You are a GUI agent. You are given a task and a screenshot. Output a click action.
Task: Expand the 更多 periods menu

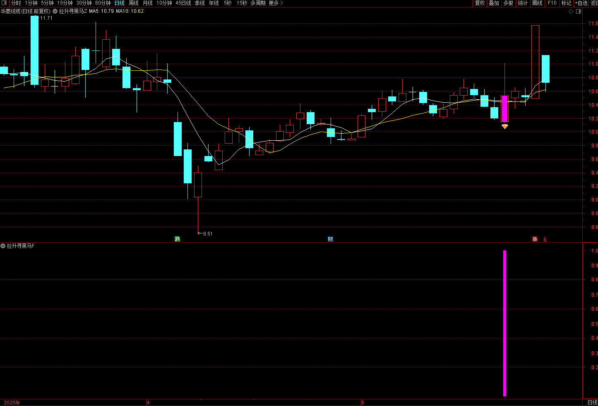pyautogui.click(x=276, y=3)
